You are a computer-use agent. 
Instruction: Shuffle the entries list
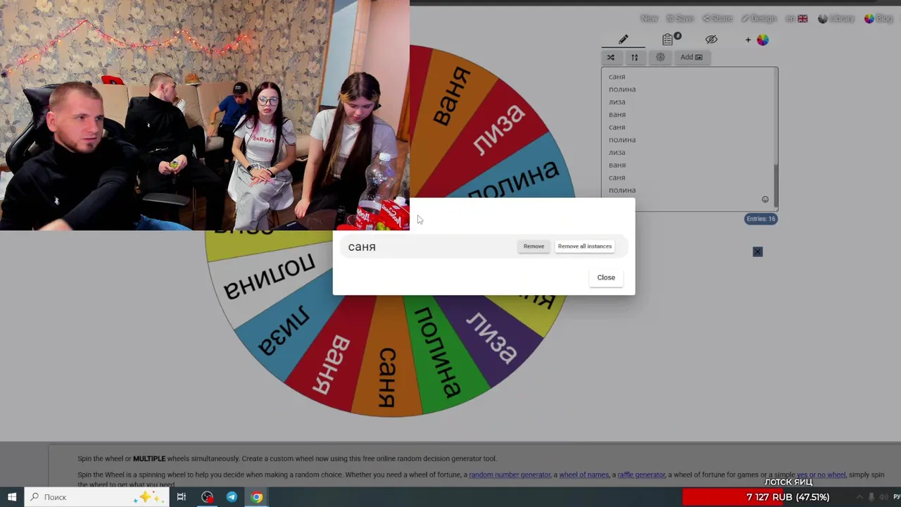pyautogui.click(x=611, y=57)
